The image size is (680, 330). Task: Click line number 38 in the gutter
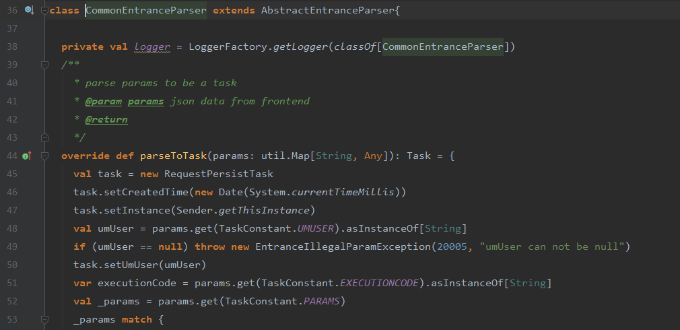tap(11, 46)
